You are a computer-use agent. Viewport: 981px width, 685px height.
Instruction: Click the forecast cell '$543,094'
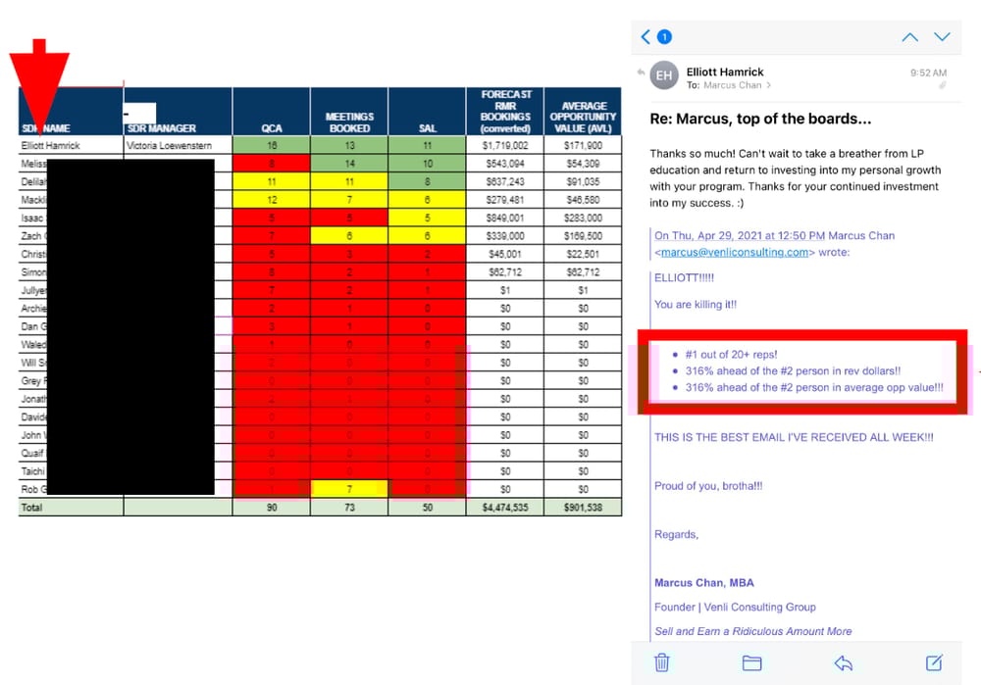tap(505, 163)
